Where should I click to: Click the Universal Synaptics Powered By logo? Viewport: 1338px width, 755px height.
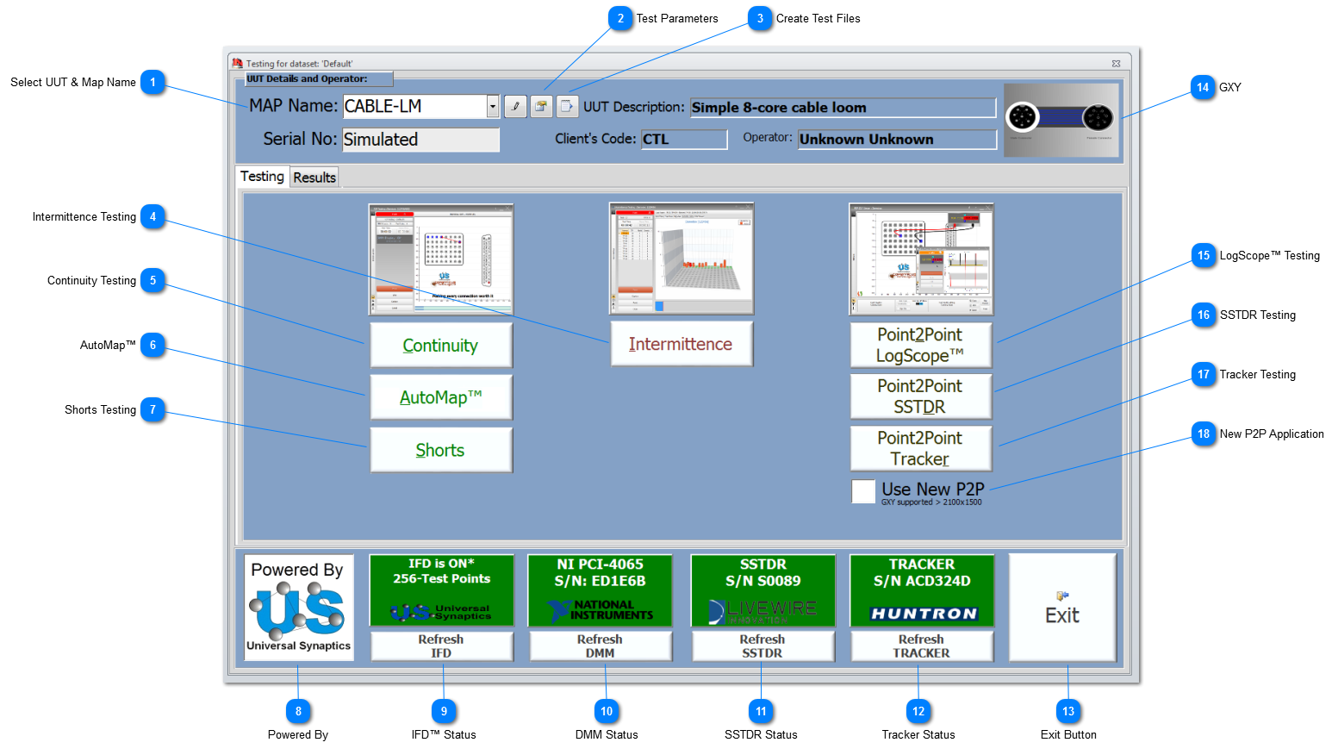pyautogui.click(x=298, y=607)
